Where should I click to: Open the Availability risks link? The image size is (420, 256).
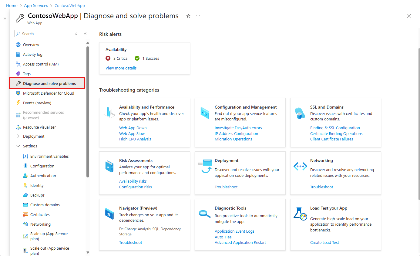click(133, 181)
